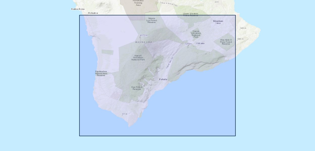Image resolution: width=315 pixels, height=151 pixels.
Task: Click the Pahala town label
Action: pos(163,79)
